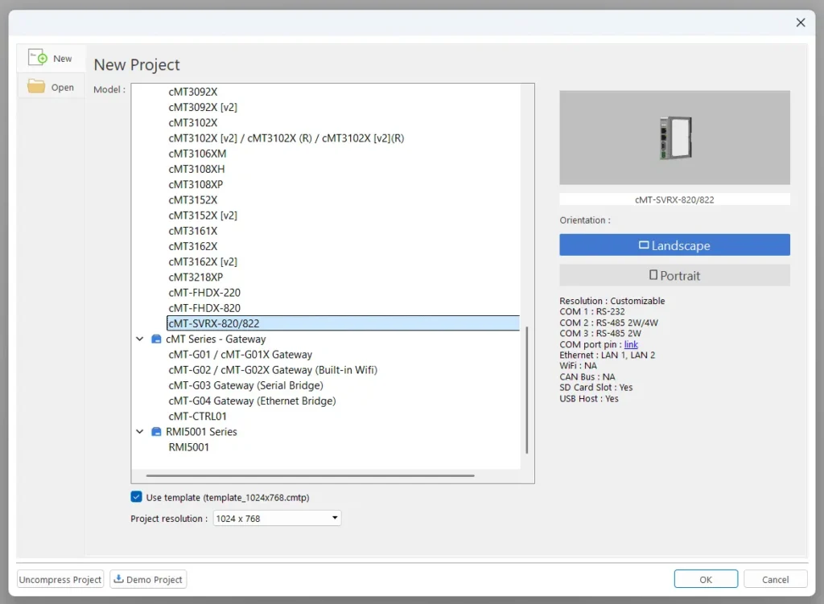
Task: Collapse the cMT Series - Gateway group
Action: pyautogui.click(x=141, y=339)
